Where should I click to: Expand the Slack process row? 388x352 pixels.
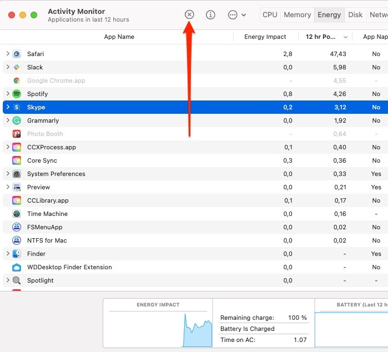point(8,67)
